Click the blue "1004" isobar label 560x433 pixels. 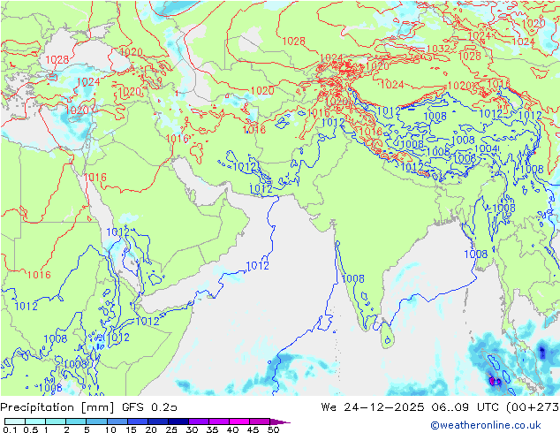click(486, 148)
